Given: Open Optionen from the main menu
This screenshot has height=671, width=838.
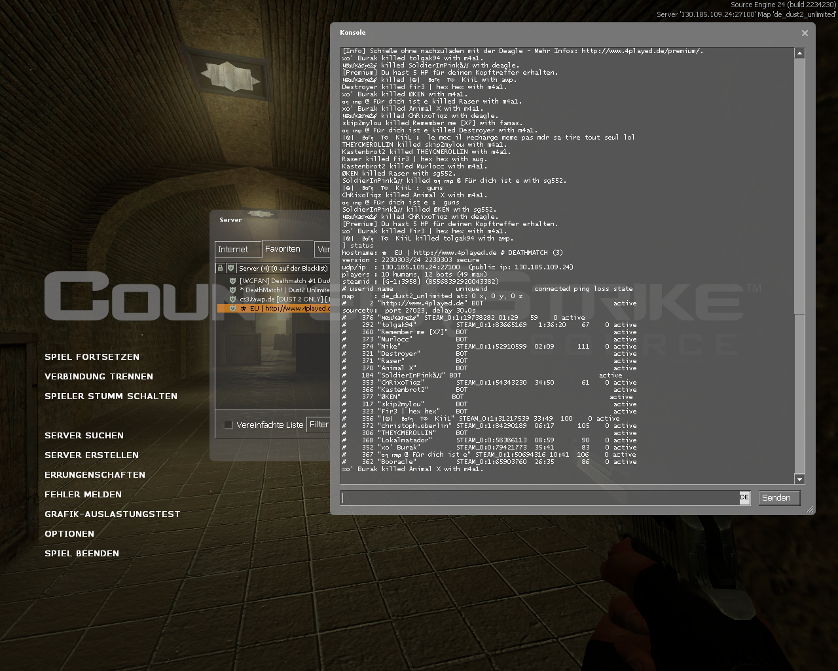Looking at the screenshot, I should point(69,534).
